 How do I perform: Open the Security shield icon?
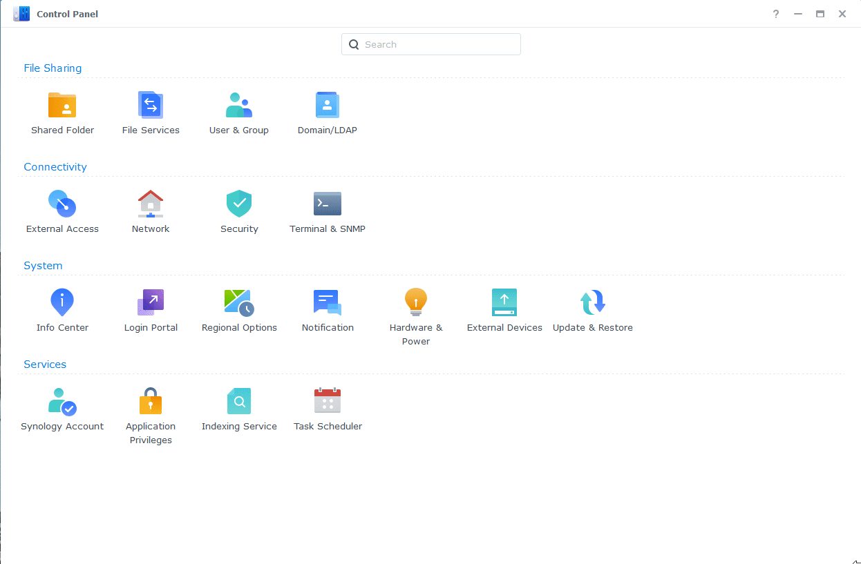239,204
